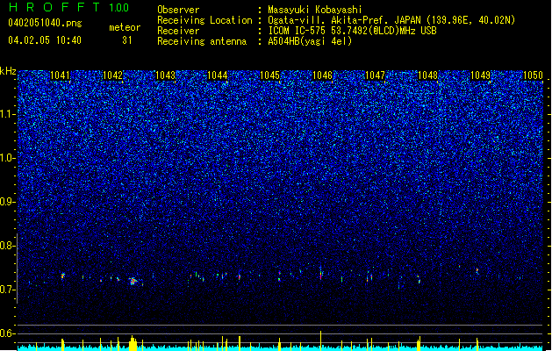Click the 0.8 kHz axis label
Viewport: 552px width, 351px height.
click(x=8, y=246)
